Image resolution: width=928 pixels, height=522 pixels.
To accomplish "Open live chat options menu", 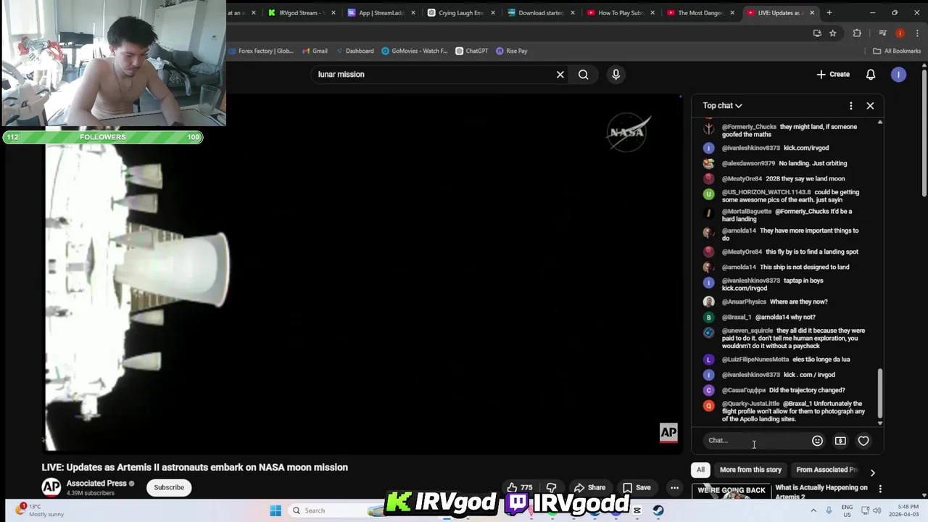I will [x=851, y=106].
